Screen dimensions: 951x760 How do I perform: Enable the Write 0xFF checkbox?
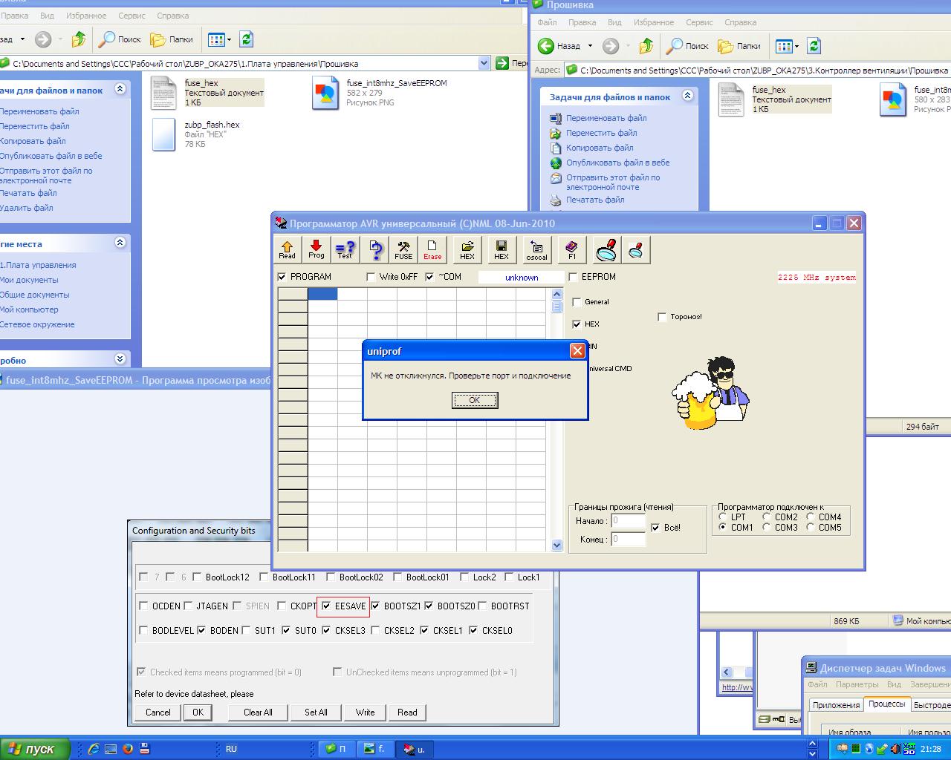(x=371, y=277)
